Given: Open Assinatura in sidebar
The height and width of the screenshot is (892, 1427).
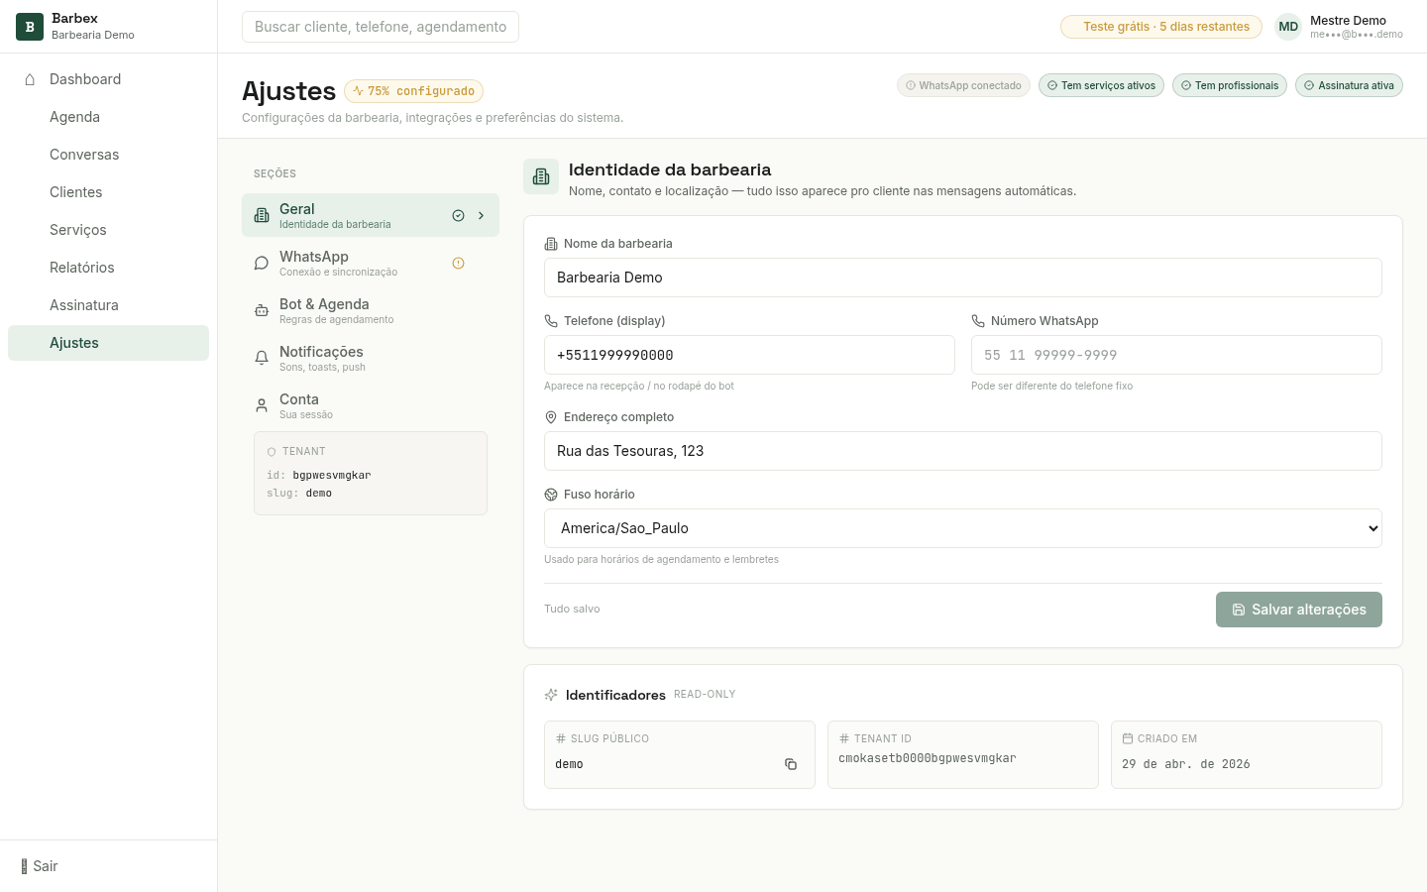Looking at the screenshot, I should point(108,305).
